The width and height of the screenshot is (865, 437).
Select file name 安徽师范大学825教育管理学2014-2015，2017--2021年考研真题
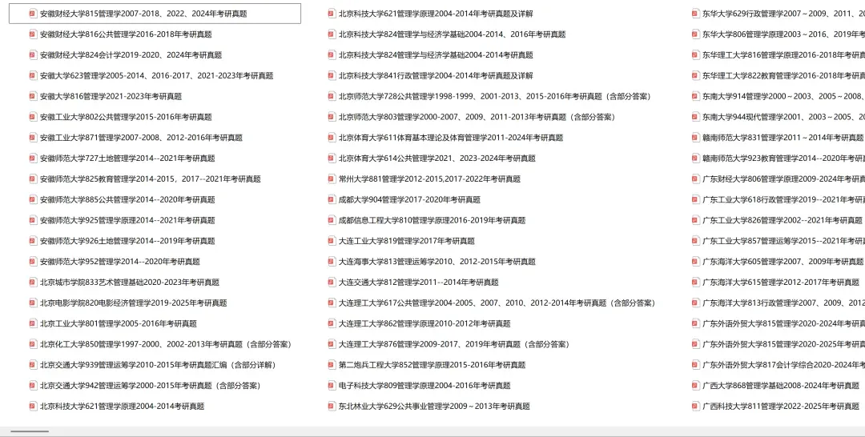click(x=150, y=179)
